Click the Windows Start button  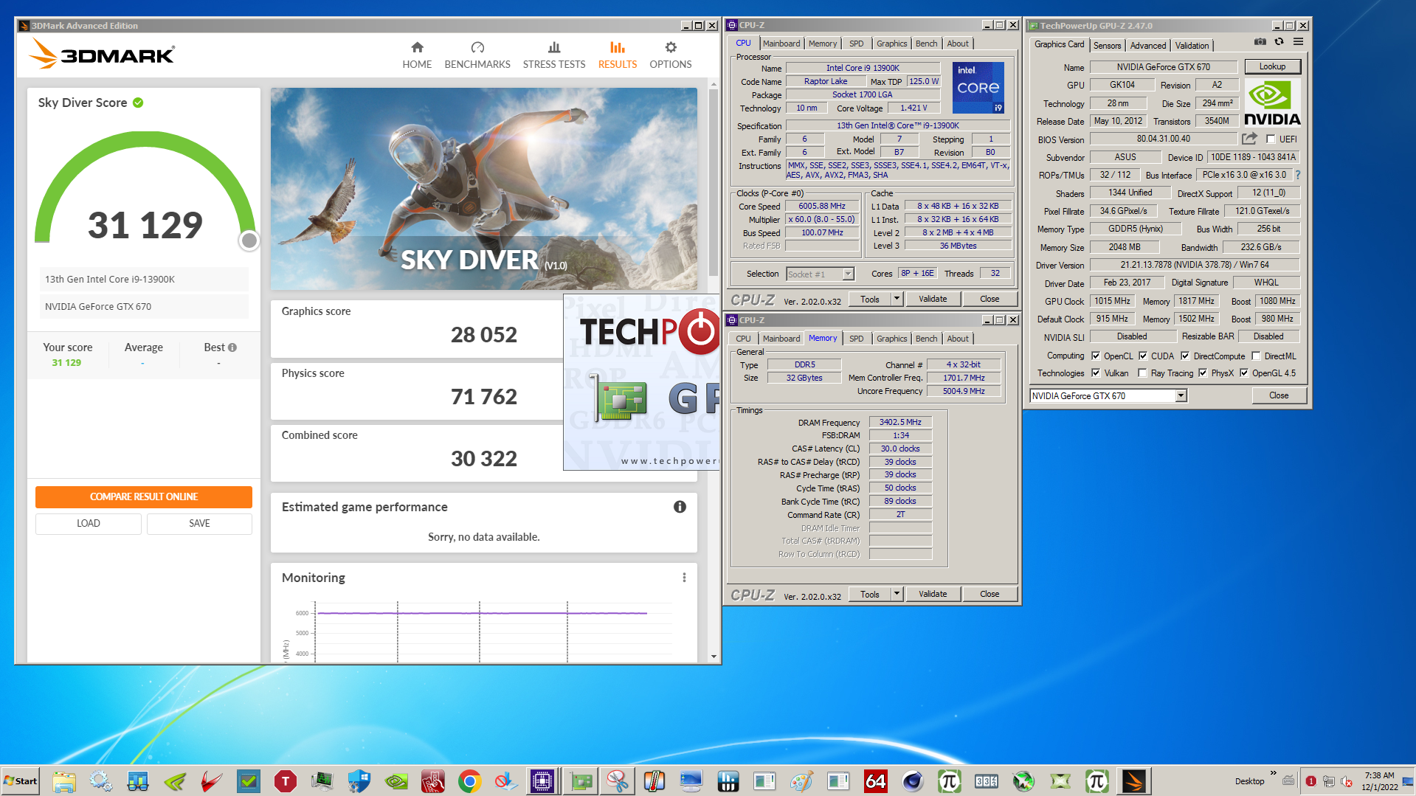[21, 781]
